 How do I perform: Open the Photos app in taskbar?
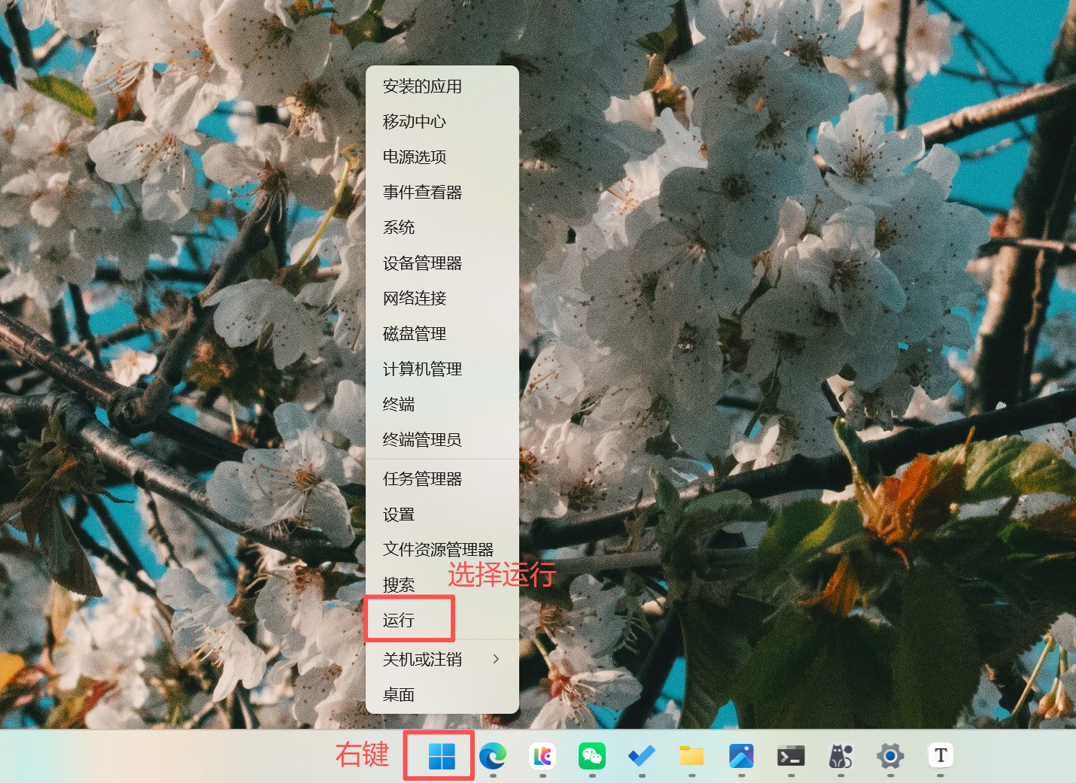coord(741,755)
